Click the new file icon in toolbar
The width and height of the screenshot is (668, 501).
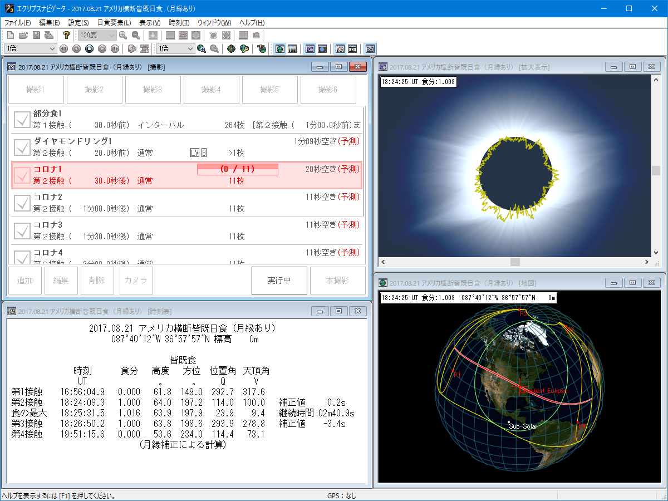[11, 35]
